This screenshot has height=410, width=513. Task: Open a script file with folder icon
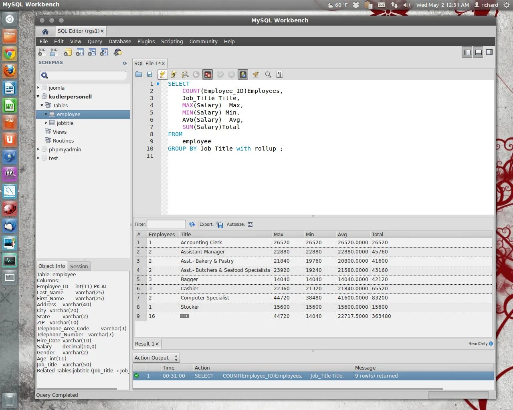click(x=139, y=74)
